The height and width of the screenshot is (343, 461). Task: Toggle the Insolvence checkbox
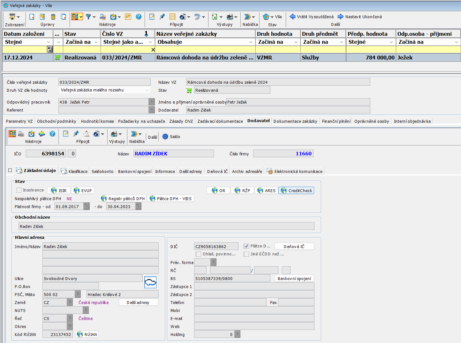click(x=19, y=190)
